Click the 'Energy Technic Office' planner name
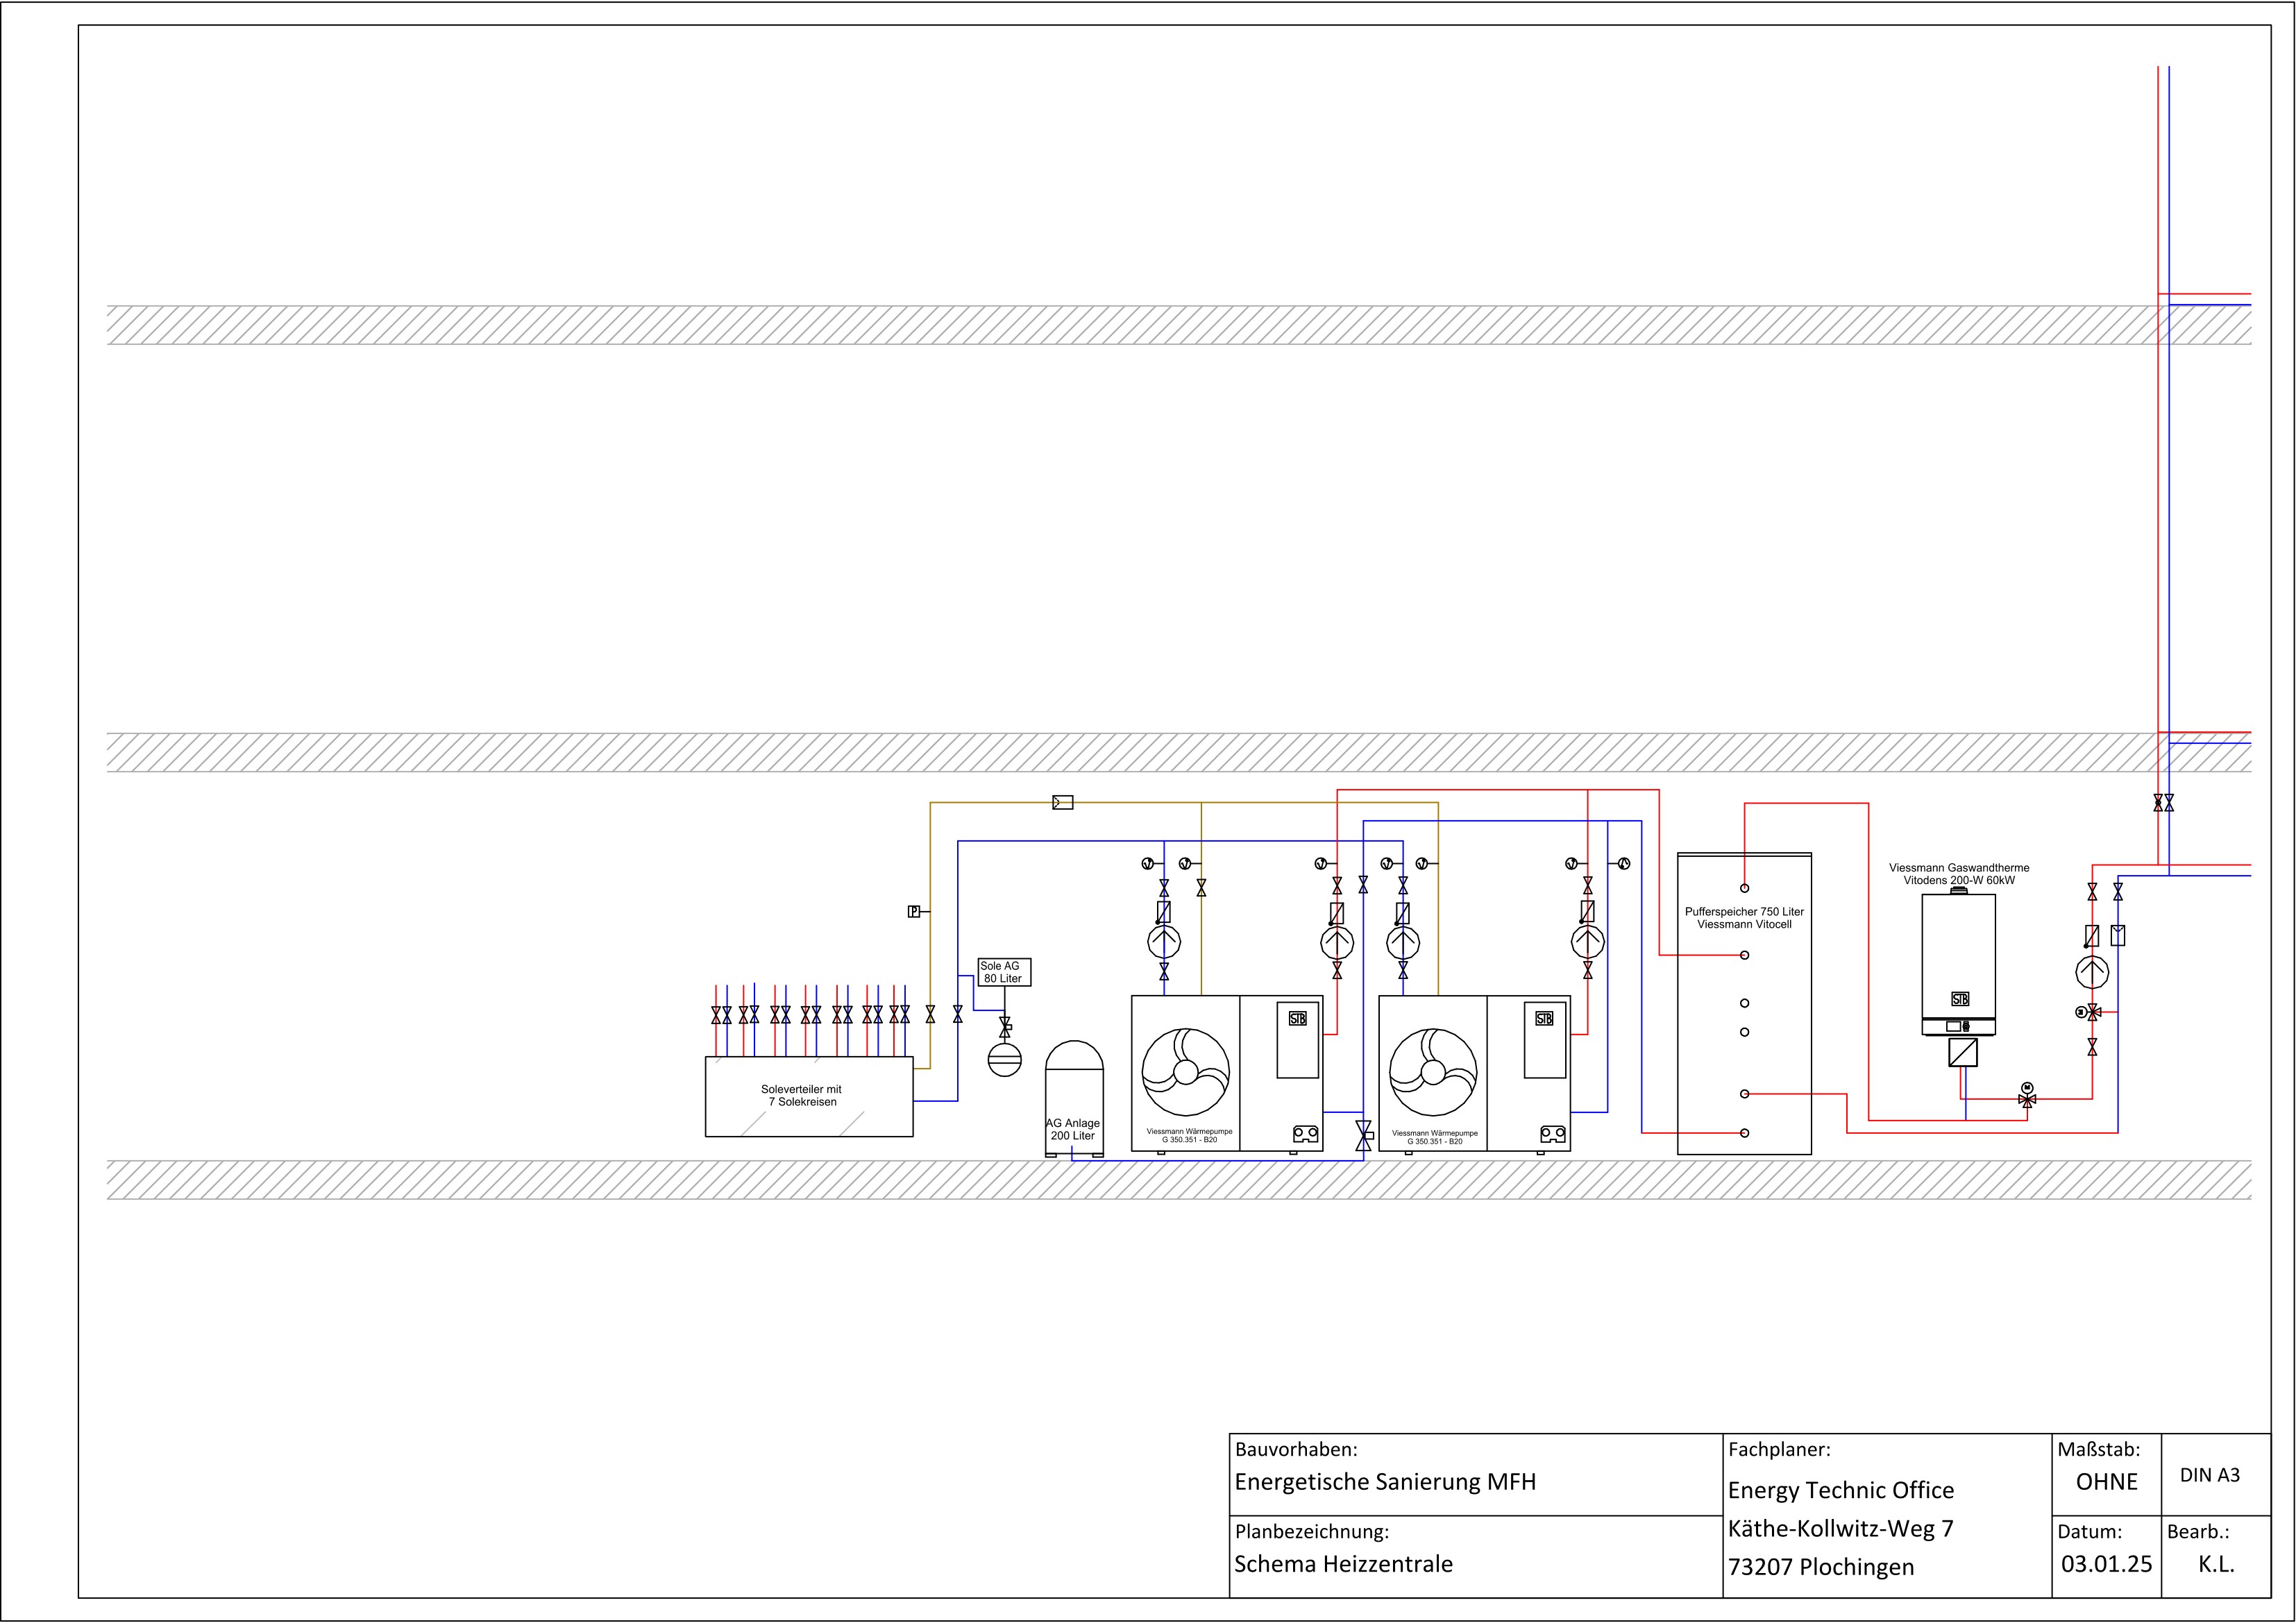 point(1840,1490)
